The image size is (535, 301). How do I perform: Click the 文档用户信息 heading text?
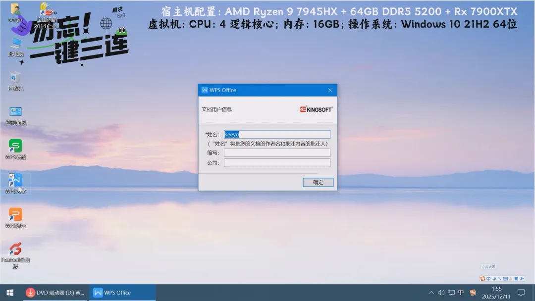216,109
